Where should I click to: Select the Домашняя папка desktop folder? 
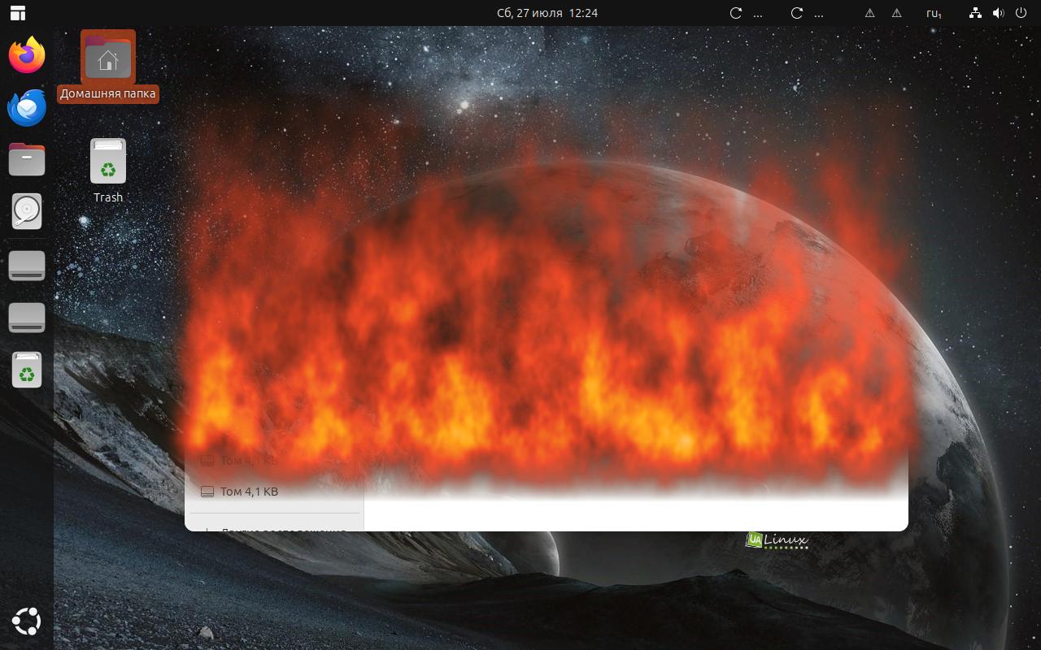point(107,67)
